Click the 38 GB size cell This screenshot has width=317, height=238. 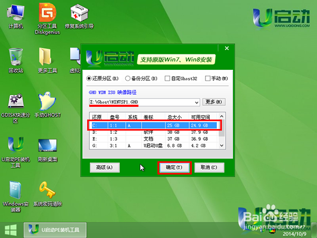click(x=173, y=132)
